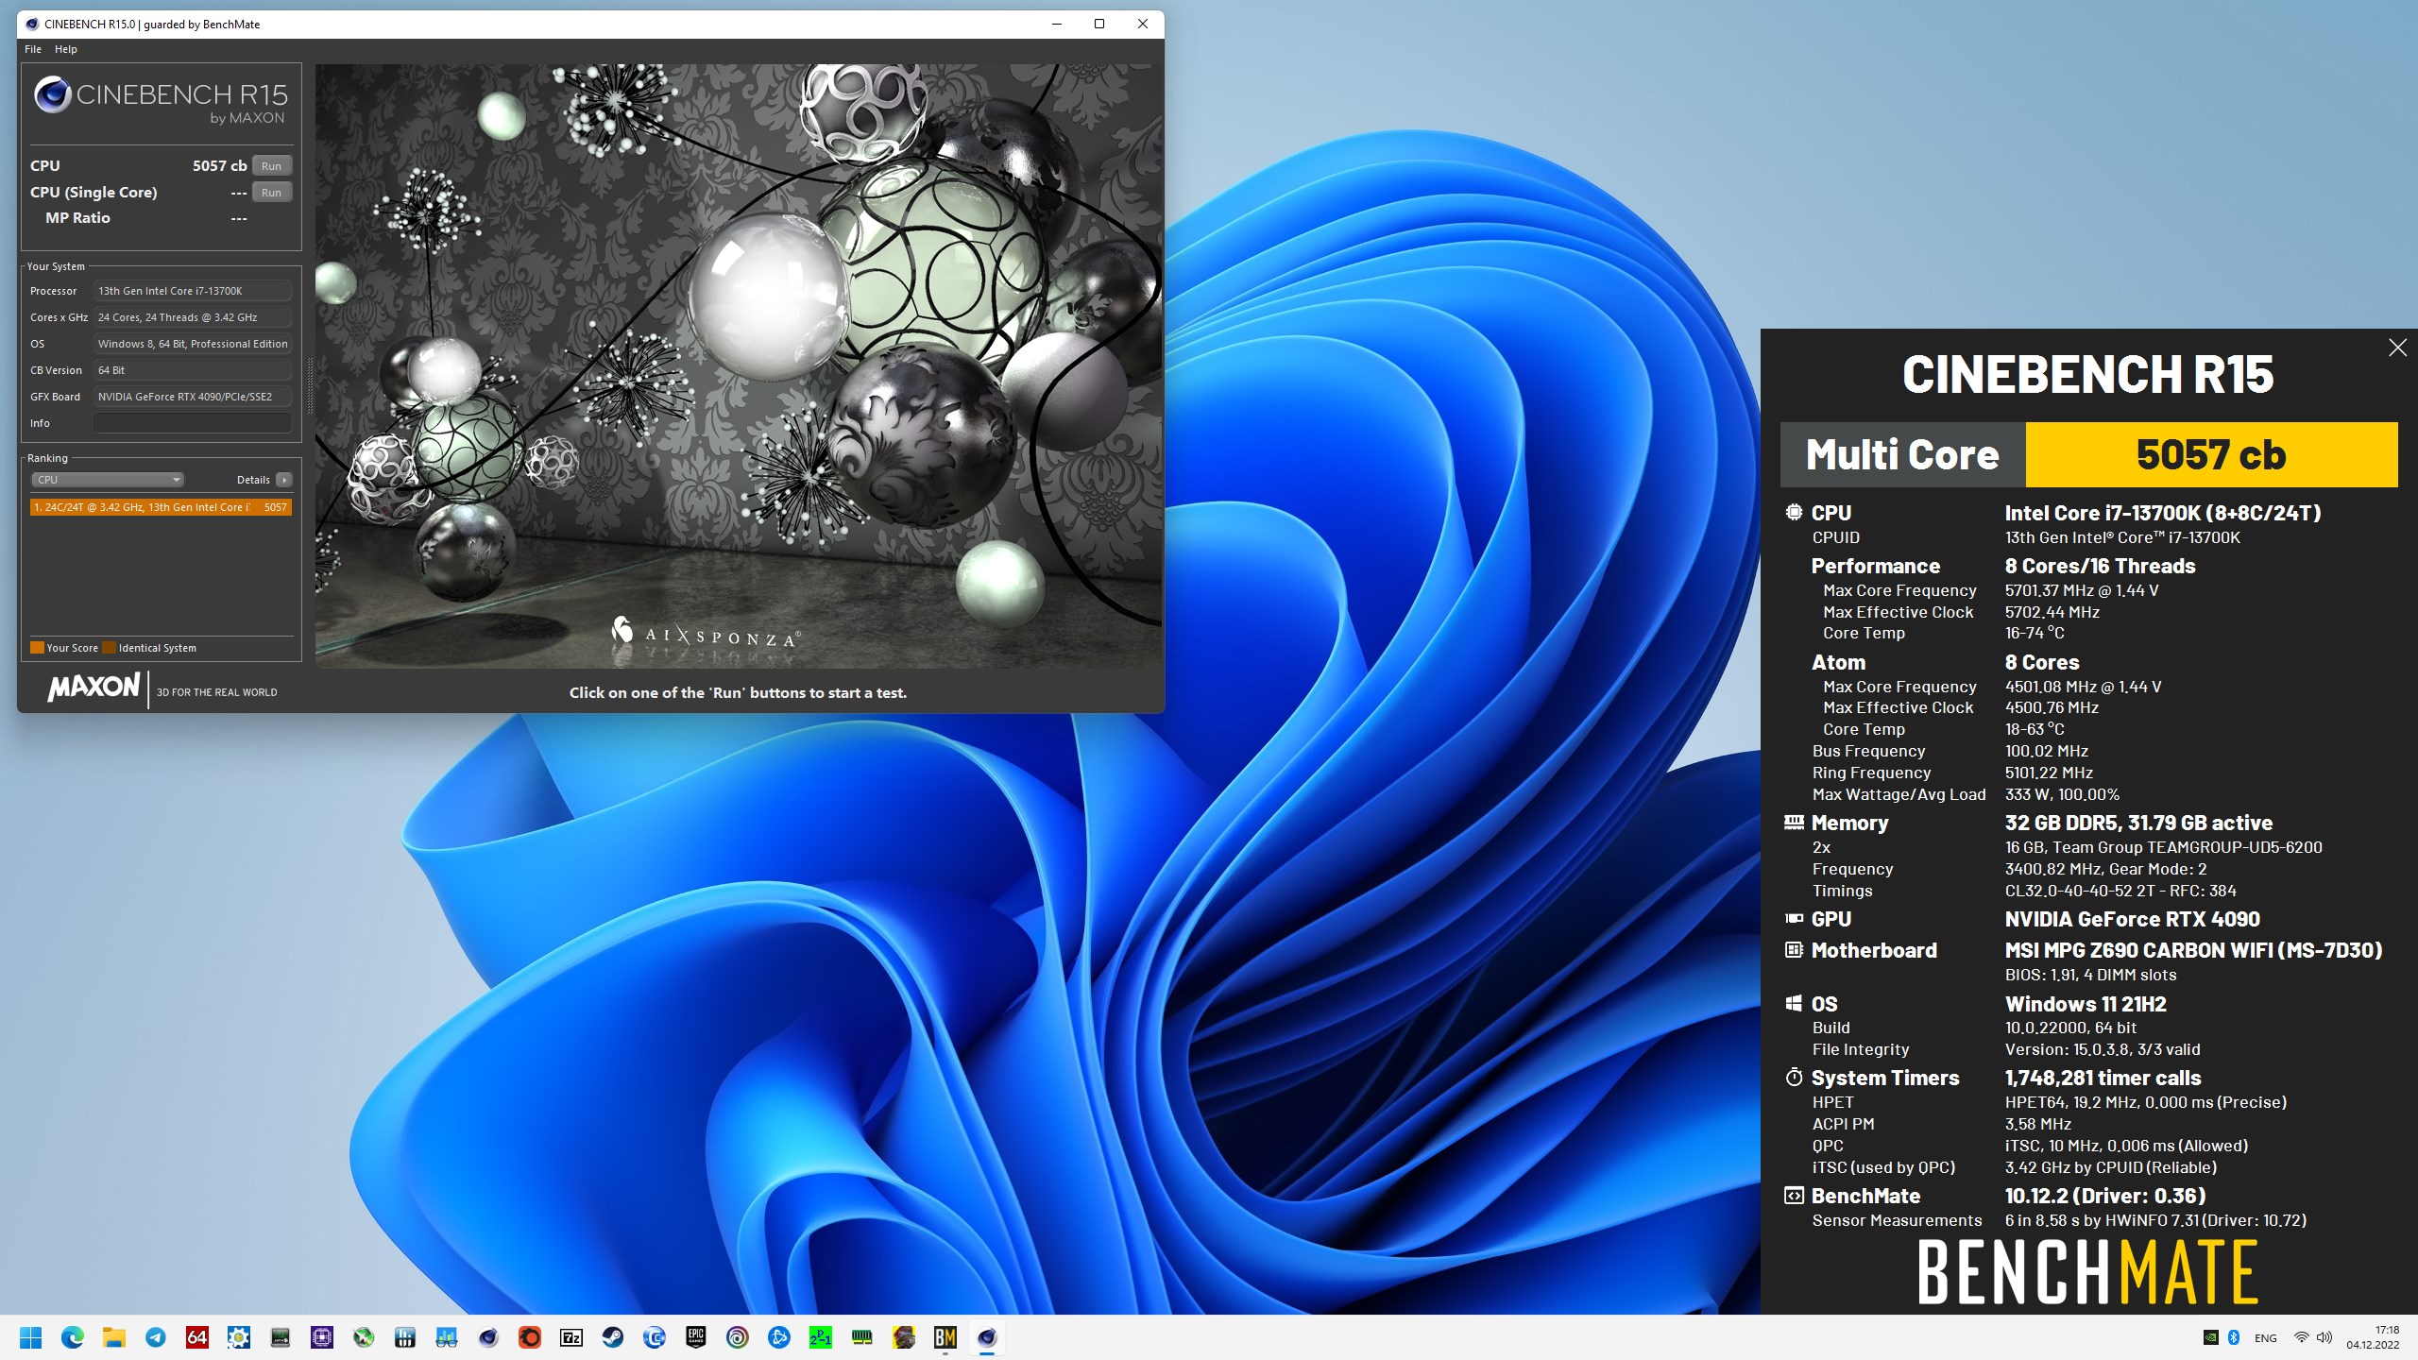2418x1360 pixels.
Task: Click the BENCHMATE logo at panel bottom
Action: pos(2088,1272)
